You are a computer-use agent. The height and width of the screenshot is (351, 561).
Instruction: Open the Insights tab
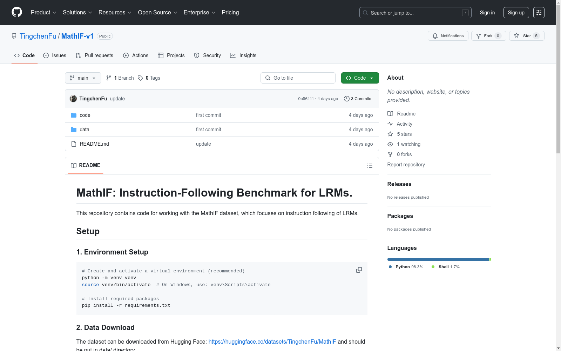click(x=243, y=55)
